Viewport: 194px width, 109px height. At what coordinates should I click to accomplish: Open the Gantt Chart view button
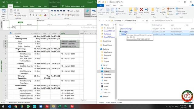[x=3, y=13]
